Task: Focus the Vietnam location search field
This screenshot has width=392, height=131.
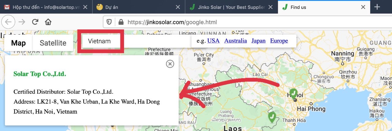Action: point(101,41)
